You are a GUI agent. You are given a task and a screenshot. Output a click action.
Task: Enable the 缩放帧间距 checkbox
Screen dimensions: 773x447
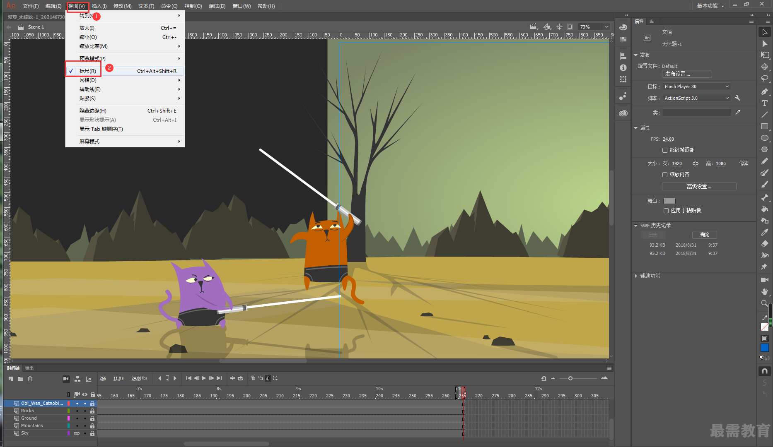(664, 150)
